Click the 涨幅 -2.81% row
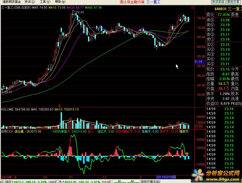 pyautogui.click(x=218, y=79)
